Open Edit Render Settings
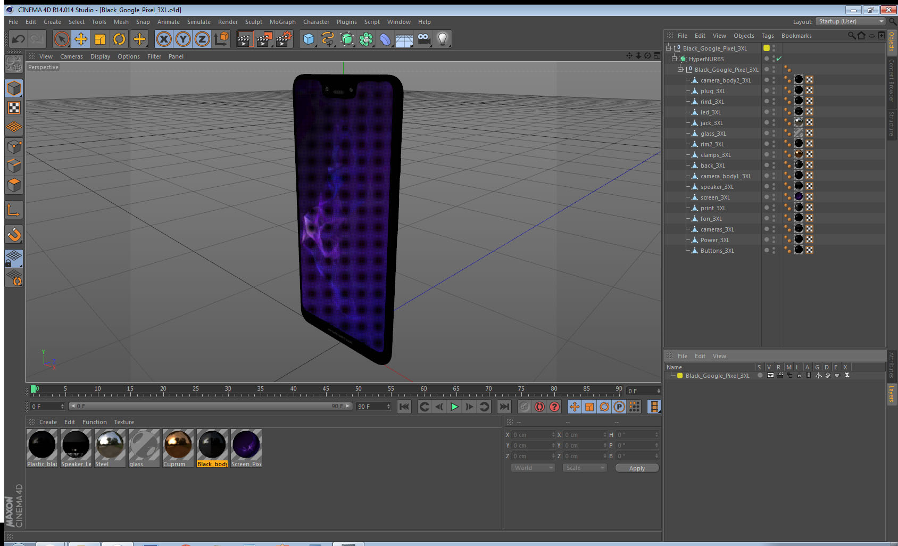 pos(284,39)
